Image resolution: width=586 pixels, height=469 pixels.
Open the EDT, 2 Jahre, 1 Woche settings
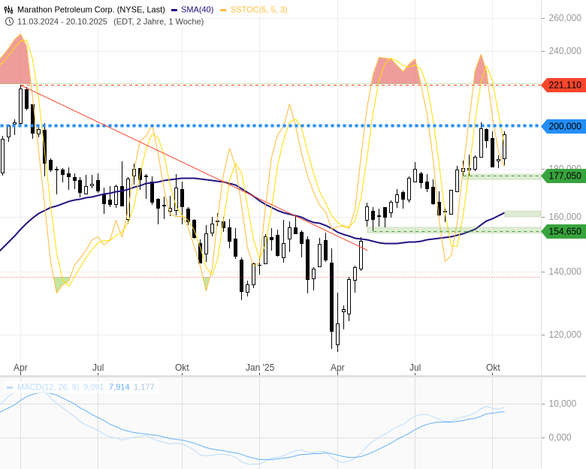point(159,21)
